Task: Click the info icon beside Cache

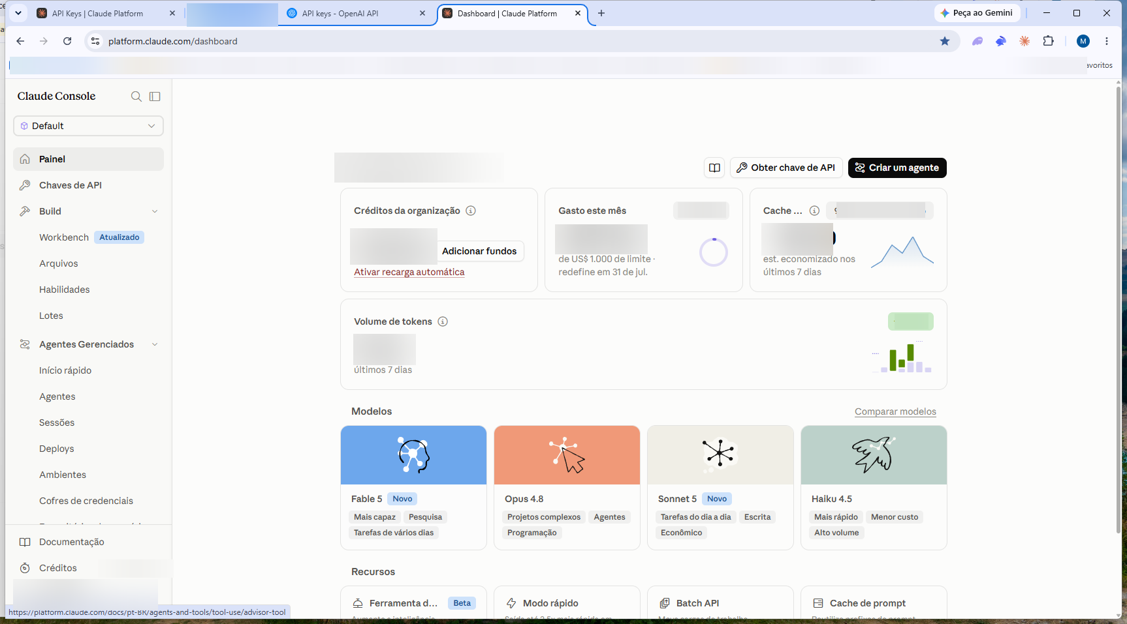Action: coord(814,211)
